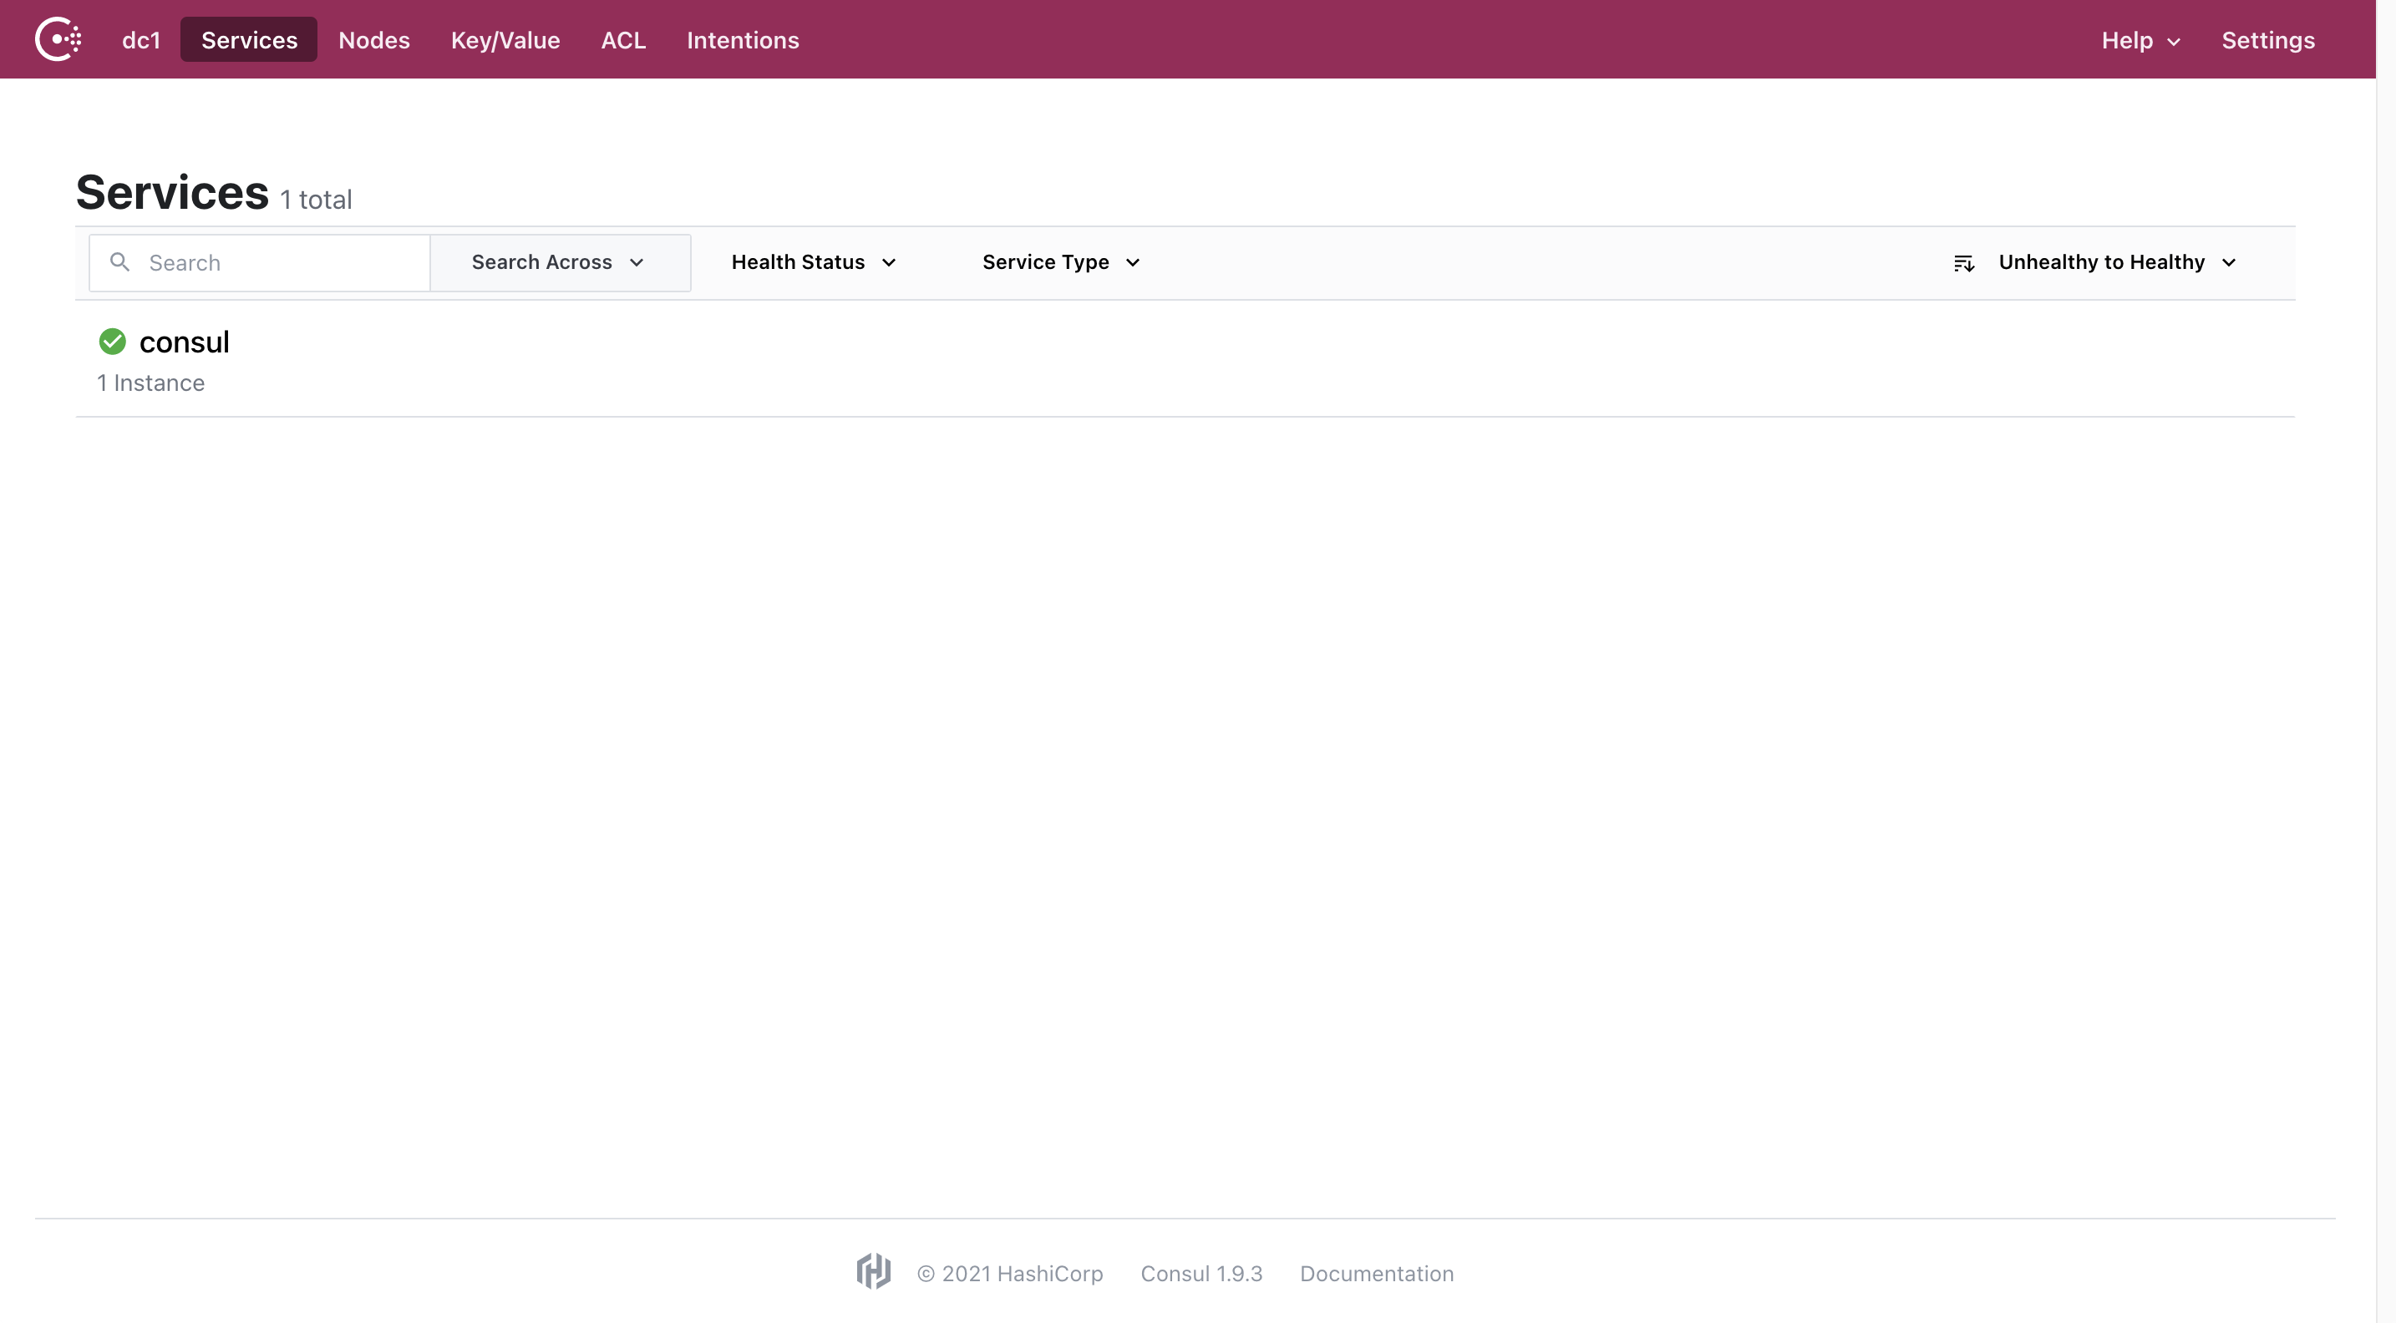Screen dimensions: 2396x1323
Task: Click the green healthy checkmark icon
Action: [x=113, y=342]
